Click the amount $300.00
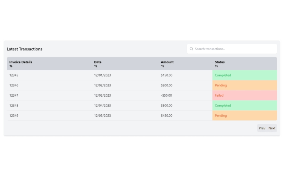The image size is (284, 177). (x=167, y=106)
